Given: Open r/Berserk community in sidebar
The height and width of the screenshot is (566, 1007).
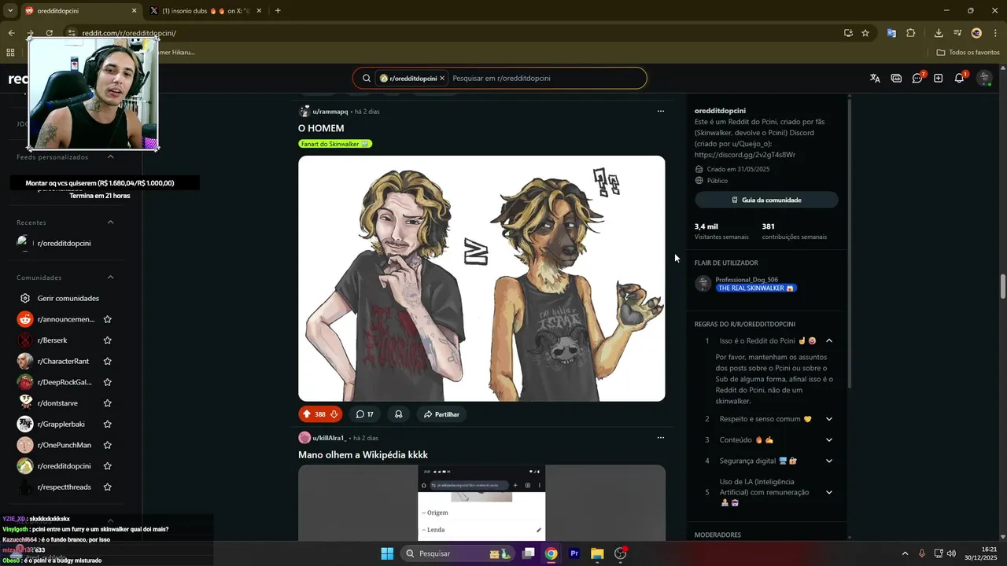Looking at the screenshot, I should (x=52, y=340).
